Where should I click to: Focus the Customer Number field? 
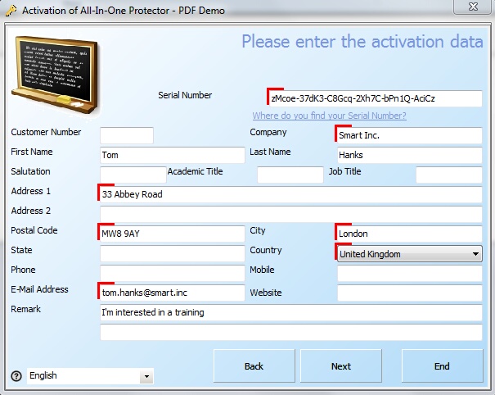tap(127, 135)
